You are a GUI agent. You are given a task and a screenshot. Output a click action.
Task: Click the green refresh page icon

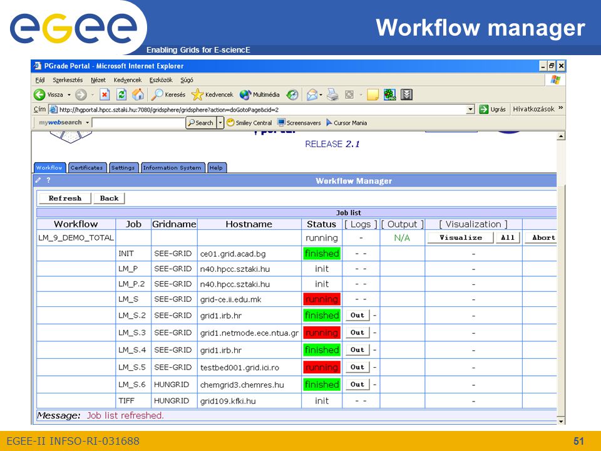121,95
